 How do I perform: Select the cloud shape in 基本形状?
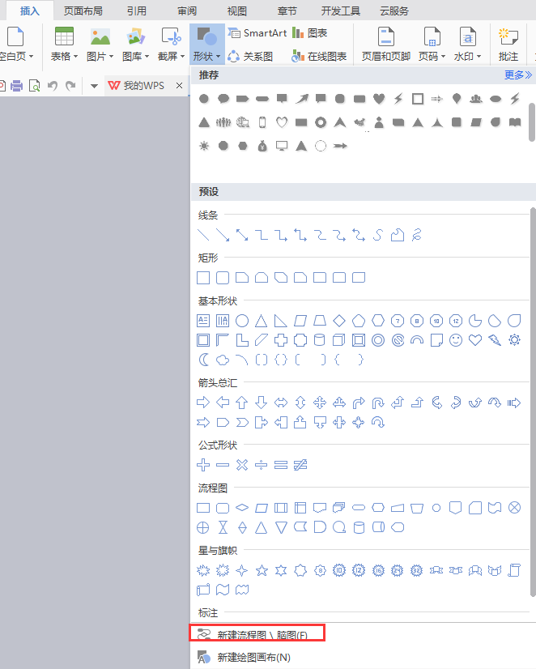tap(223, 360)
